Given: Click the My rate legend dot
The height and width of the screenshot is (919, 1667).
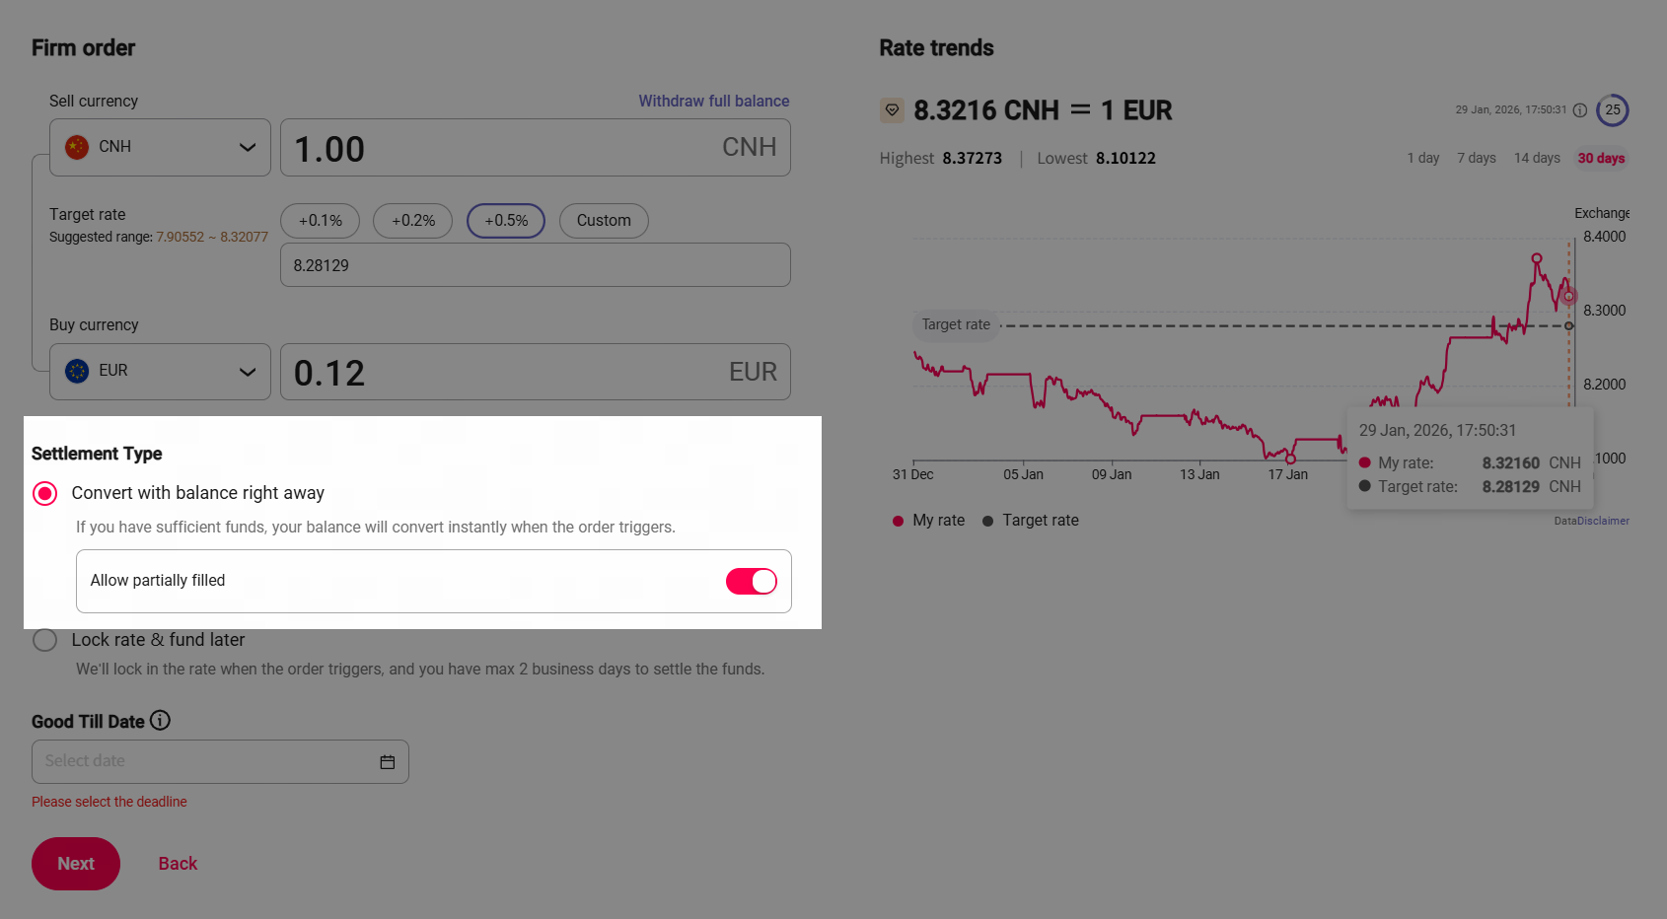Looking at the screenshot, I should [x=898, y=521].
